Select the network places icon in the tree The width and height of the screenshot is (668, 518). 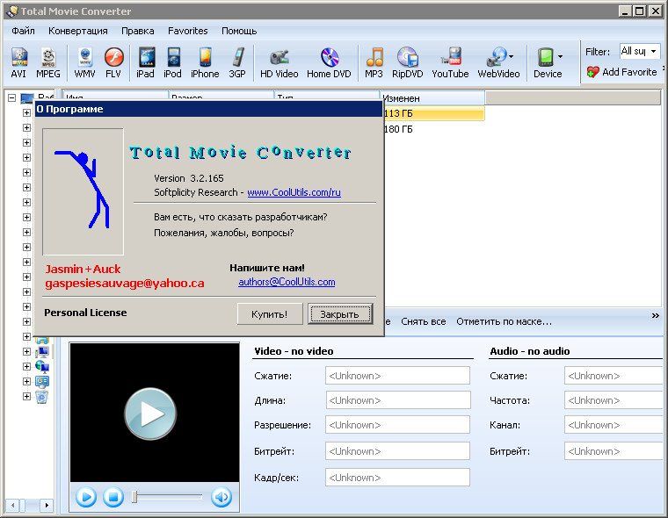point(42,366)
